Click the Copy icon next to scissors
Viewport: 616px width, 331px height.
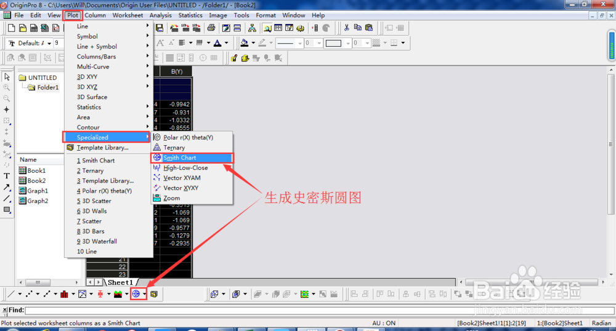click(x=357, y=28)
